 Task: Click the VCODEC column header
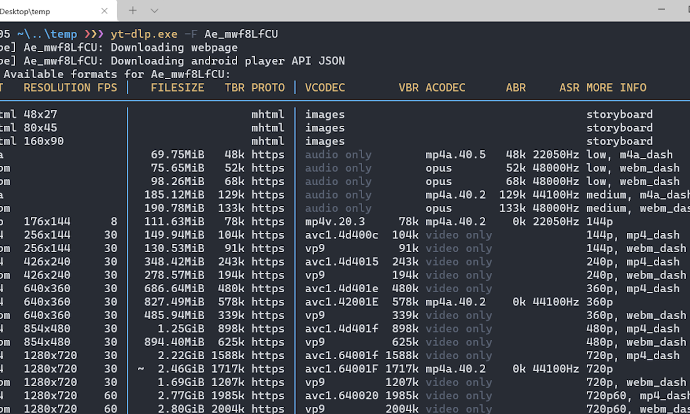coord(325,87)
